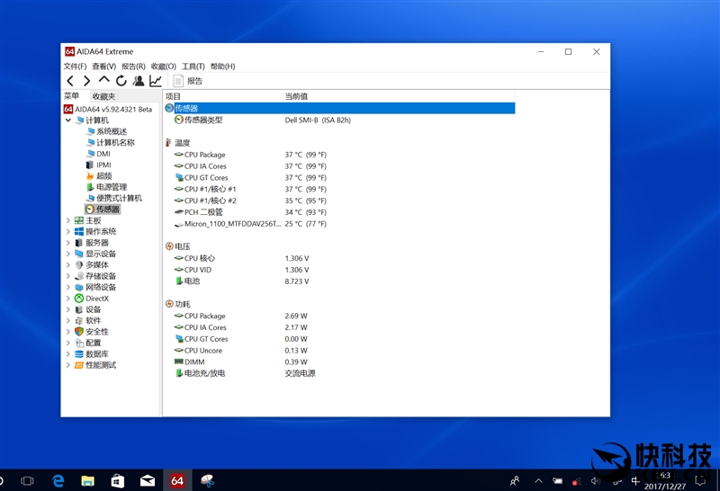Expand the DirectX tree node
Image resolution: width=720 pixels, height=491 pixels.
(x=68, y=299)
